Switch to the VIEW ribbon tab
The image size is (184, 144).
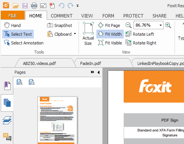click(87, 16)
